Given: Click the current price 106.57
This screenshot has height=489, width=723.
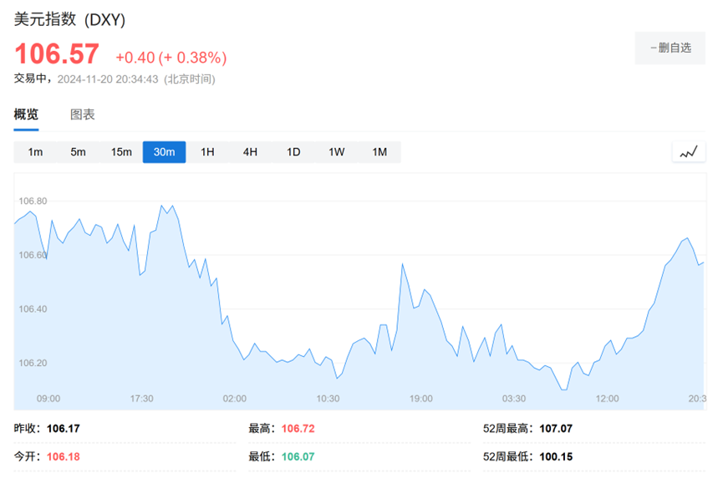Looking at the screenshot, I should 57,54.
